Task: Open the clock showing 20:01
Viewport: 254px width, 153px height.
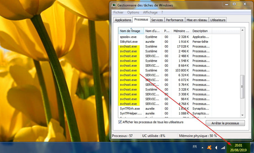Action: tap(238, 148)
